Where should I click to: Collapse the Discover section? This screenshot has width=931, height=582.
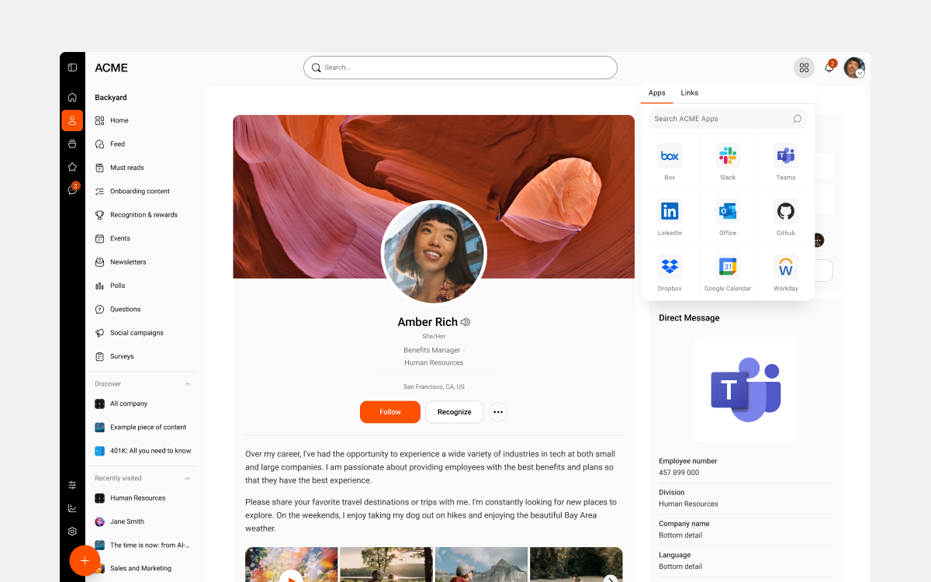pyautogui.click(x=187, y=383)
